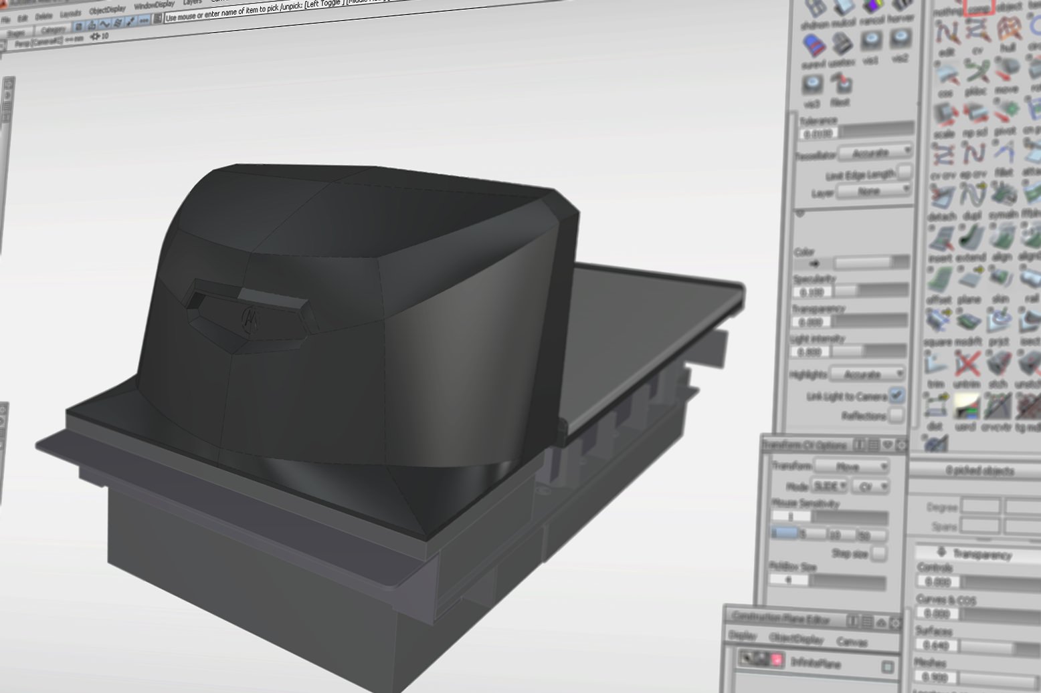Click the '50' mouse sensitivity preset button
The width and height of the screenshot is (1041, 693).
[872, 535]
